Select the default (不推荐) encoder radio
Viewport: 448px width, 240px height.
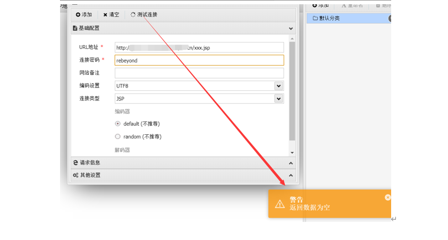tap(118, 124)
